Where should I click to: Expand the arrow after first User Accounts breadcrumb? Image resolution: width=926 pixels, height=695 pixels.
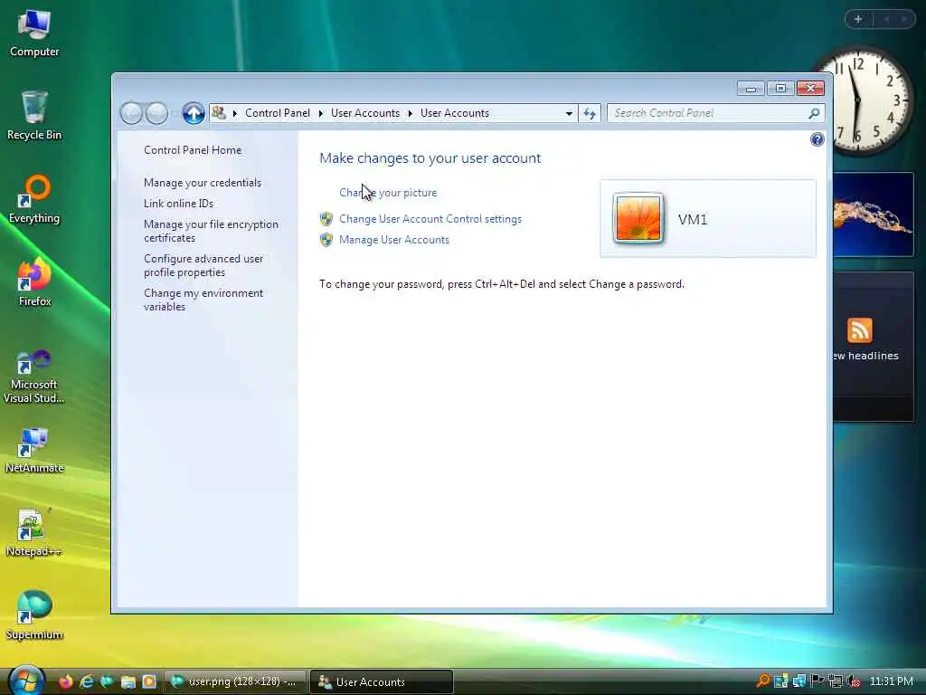click(410, 113)
